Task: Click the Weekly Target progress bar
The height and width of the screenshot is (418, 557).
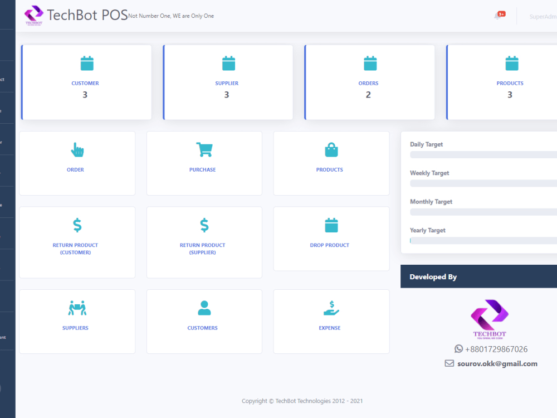Action: click(483, 183)
